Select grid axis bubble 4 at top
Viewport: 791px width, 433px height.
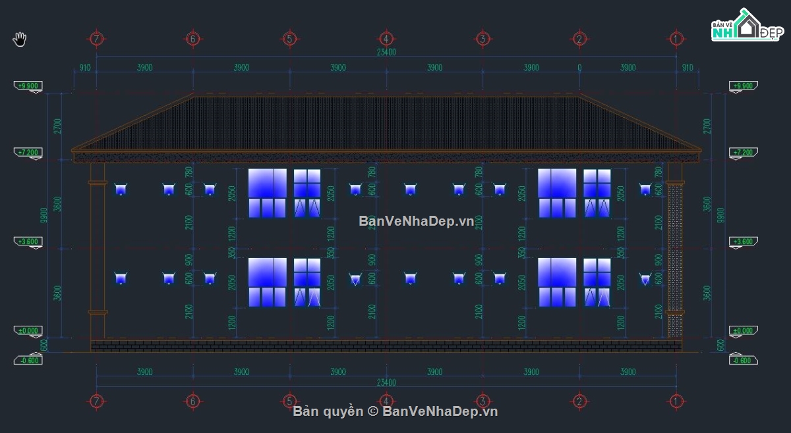click(386, 39)
